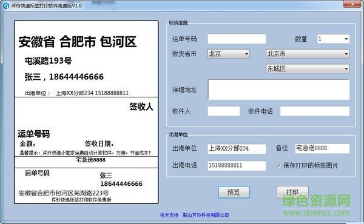Image resolution: width=364 pixels, height=224 pixels.
Task: Click the 出港单位 line in label preview
Action: 76,93
